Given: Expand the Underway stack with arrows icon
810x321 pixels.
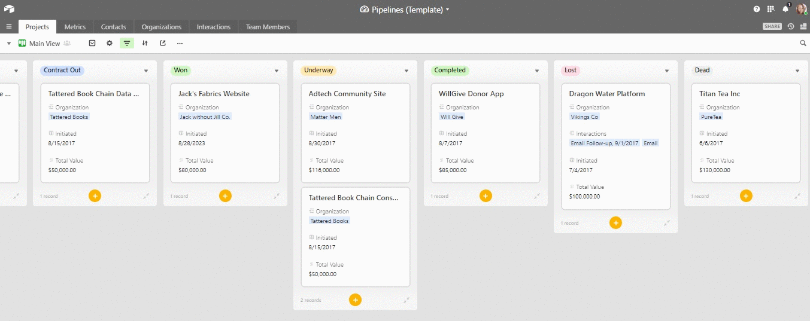Looking at the screenshot, I should (x=406, y=300).
